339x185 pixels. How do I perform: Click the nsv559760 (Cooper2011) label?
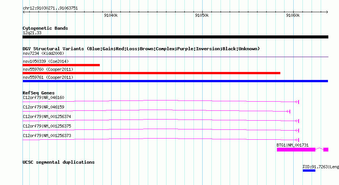click(x=48, y=69)
